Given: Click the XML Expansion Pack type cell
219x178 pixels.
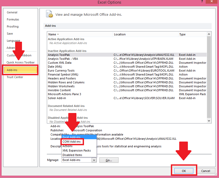Looking at the screenshot, I should click(x=192, y=94).
